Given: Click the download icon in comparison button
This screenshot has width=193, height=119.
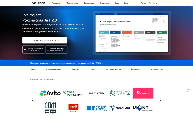Looking at the screenshot, I should 48,50.
